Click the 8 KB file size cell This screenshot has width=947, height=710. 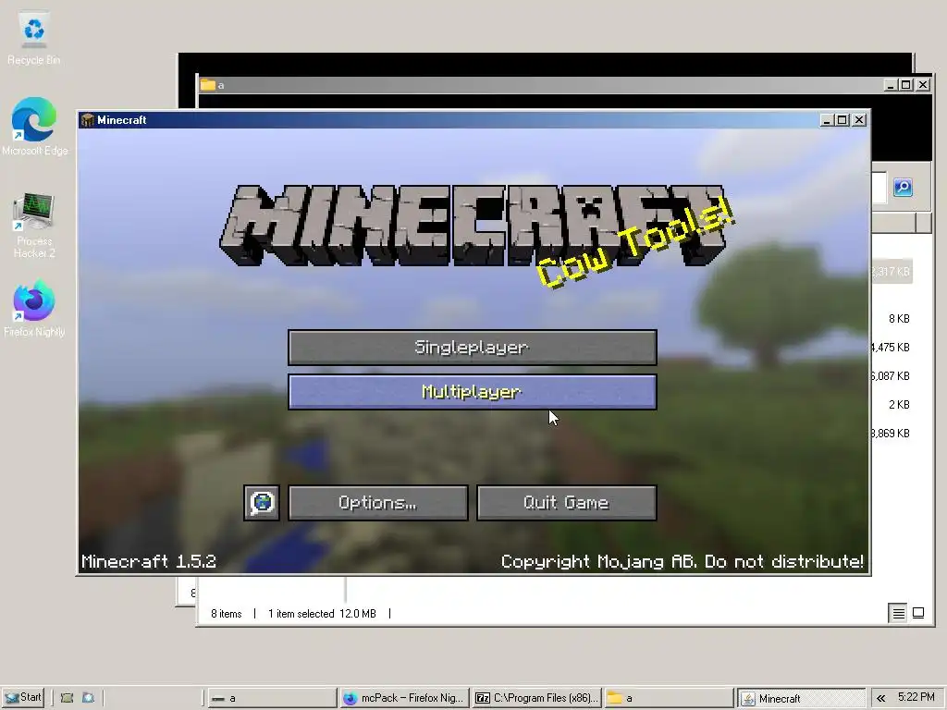(899, 319)
